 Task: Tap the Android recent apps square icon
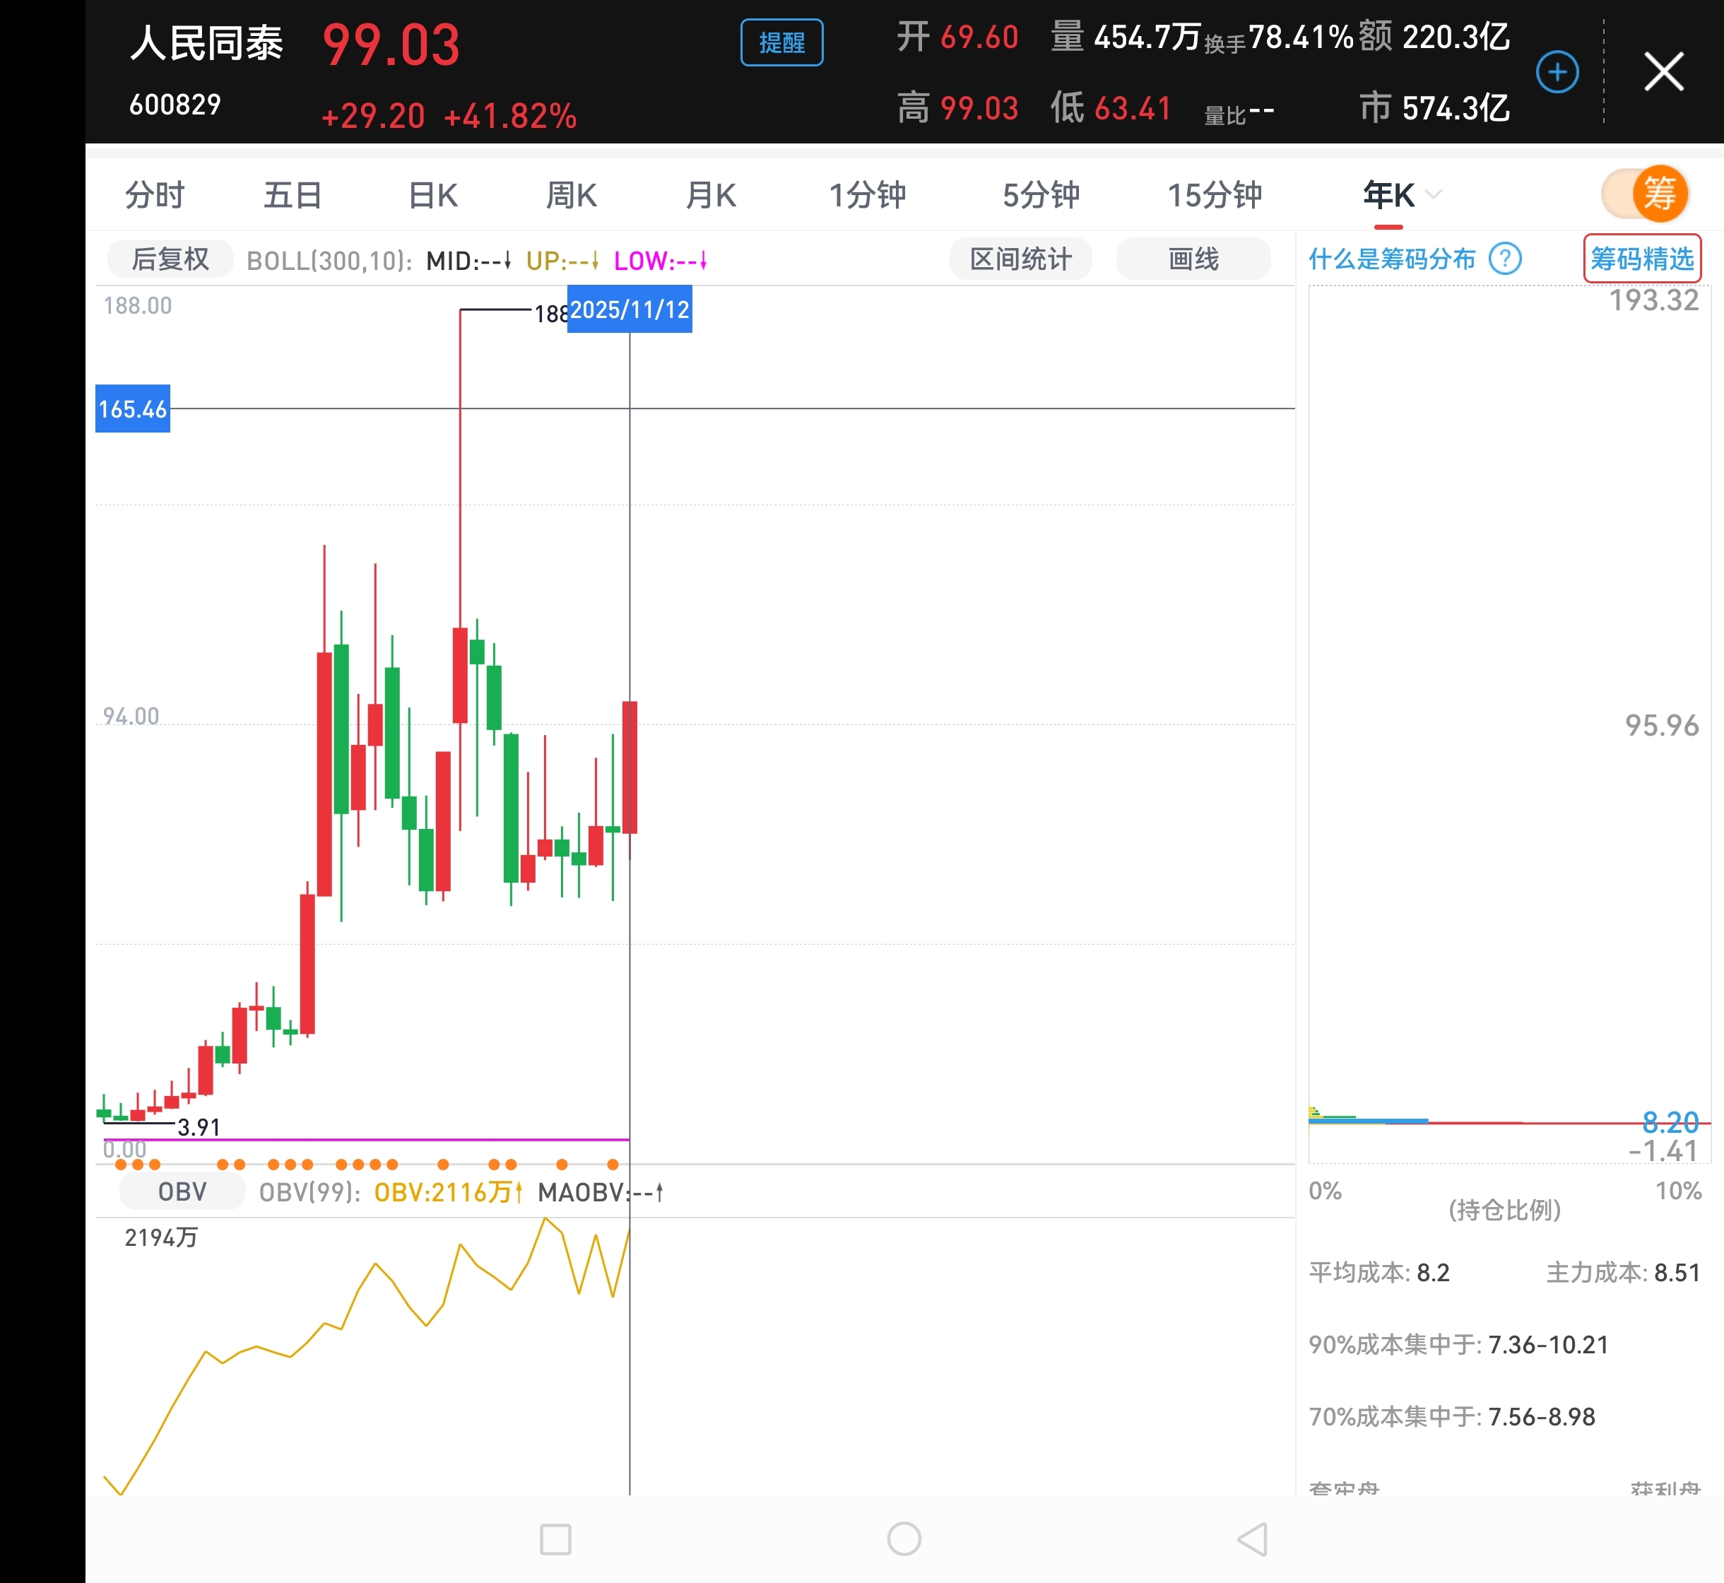pyautogui.click(x=555, y=1539)
